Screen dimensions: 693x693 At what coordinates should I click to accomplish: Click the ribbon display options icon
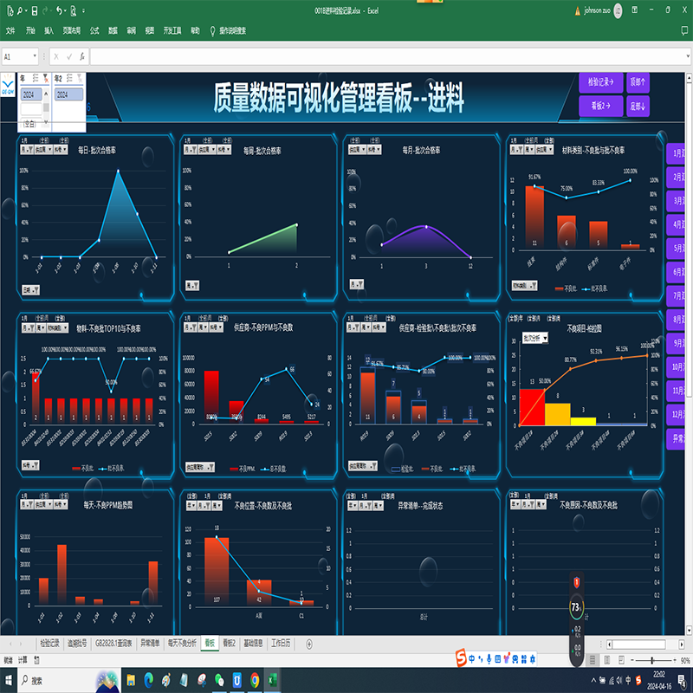click(x=634, y=10)
